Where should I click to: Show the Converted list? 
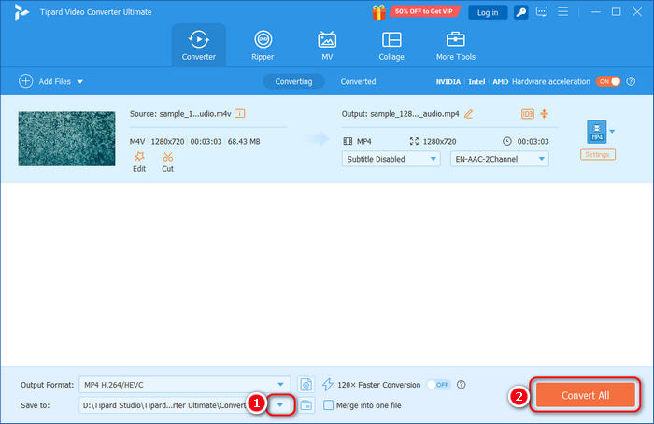click(358, 81)
